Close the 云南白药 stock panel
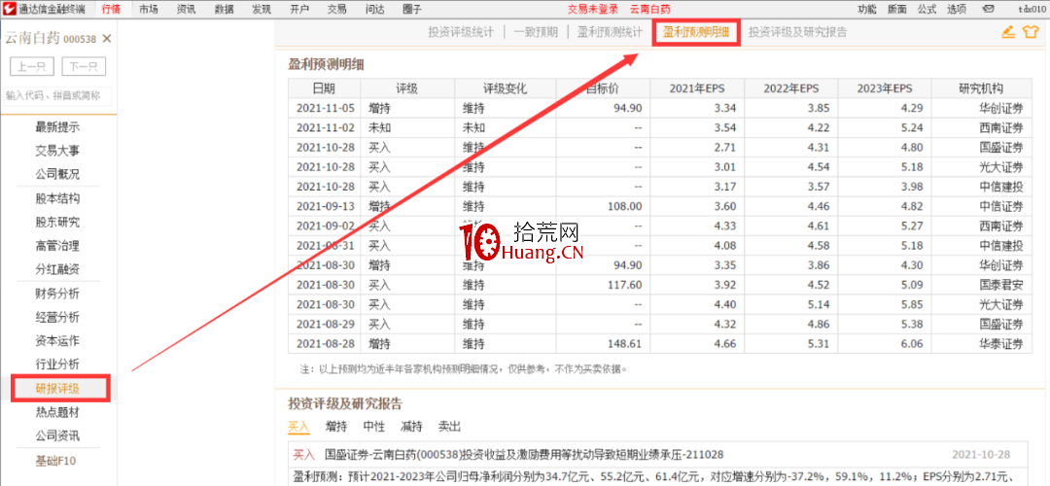 [107, 39]
